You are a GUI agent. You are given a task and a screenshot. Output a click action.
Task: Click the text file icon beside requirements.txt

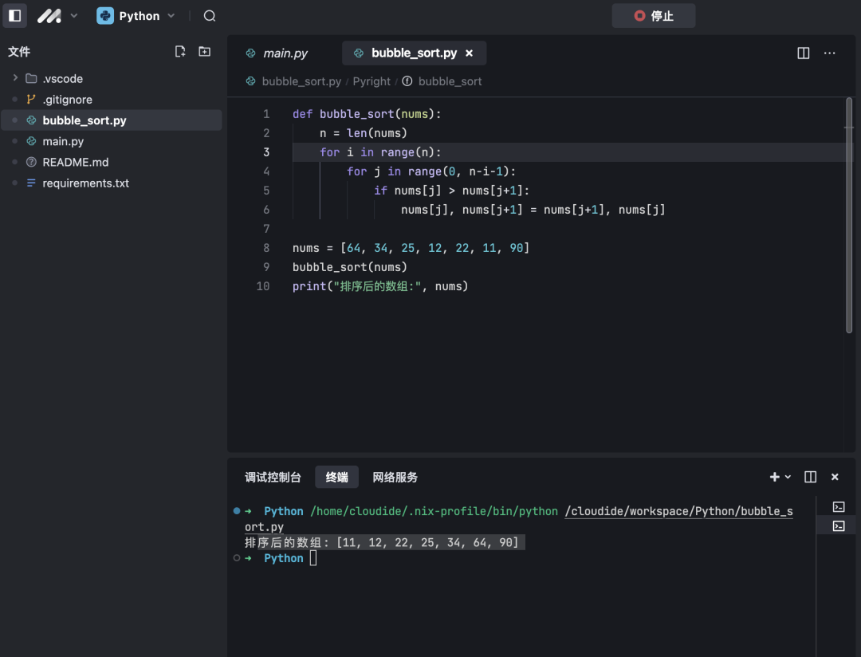(31, 183)
